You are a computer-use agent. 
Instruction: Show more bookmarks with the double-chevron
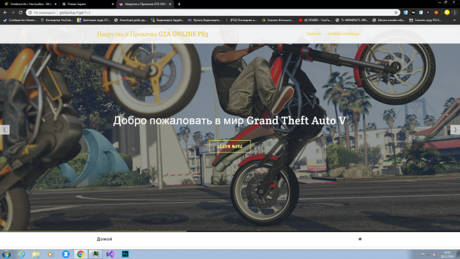pyautogui.click(x=455, y=20)
